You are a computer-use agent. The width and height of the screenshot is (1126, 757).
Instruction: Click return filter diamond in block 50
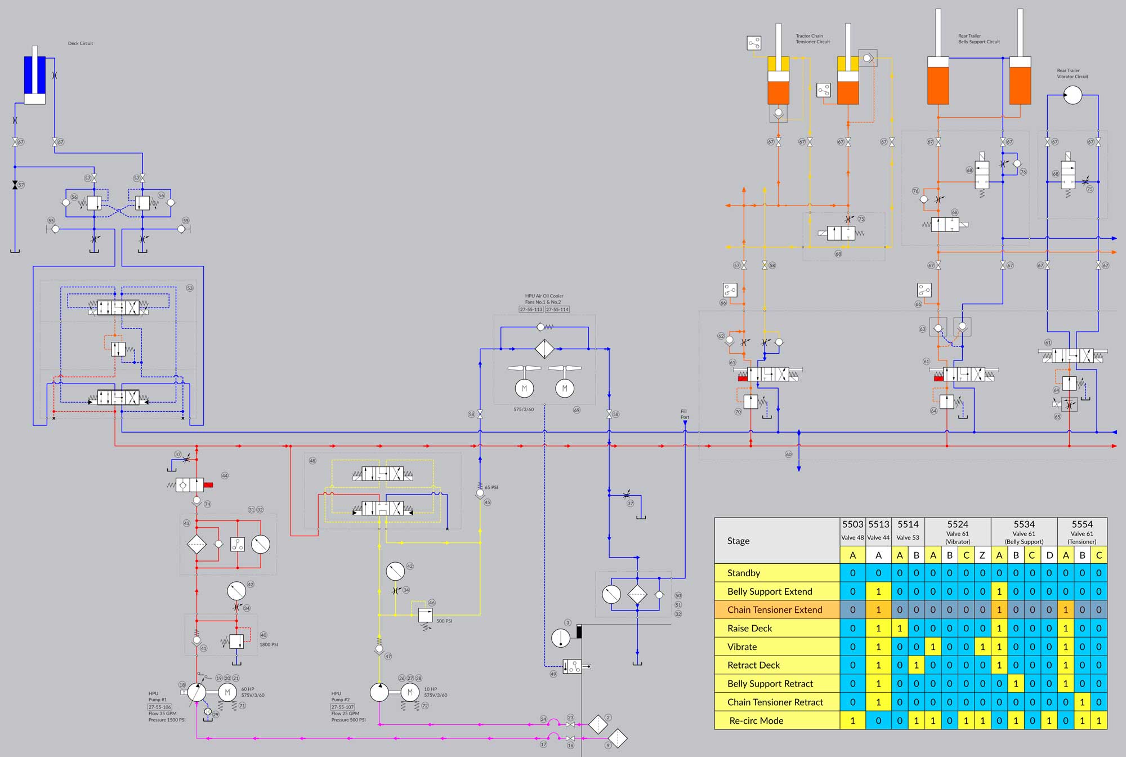tap(637, 594)
